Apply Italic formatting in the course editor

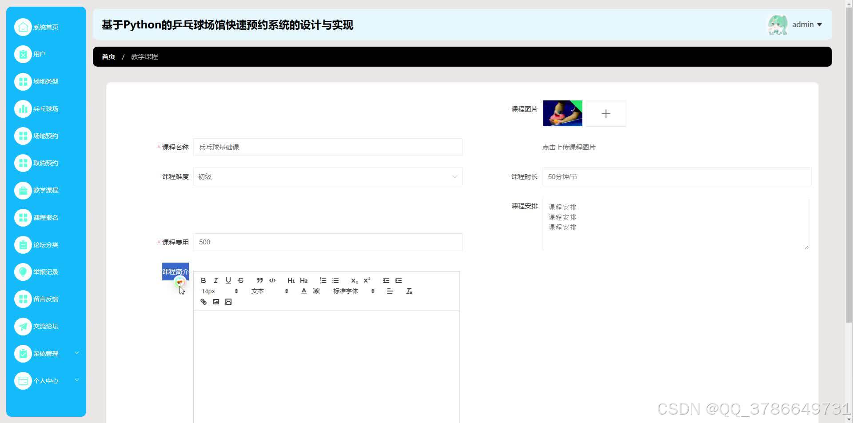(215, 280)
